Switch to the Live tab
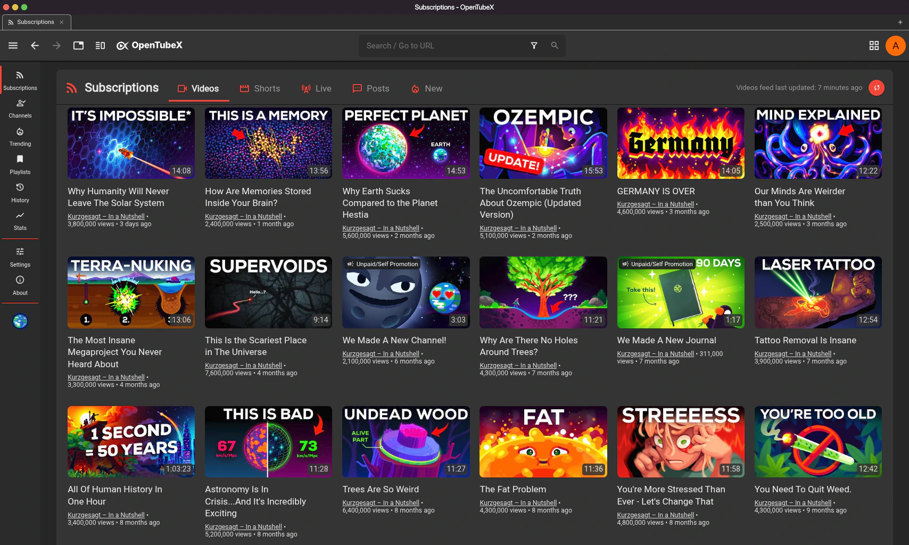Viewport: 909px width, 545px height. point(317,89)
